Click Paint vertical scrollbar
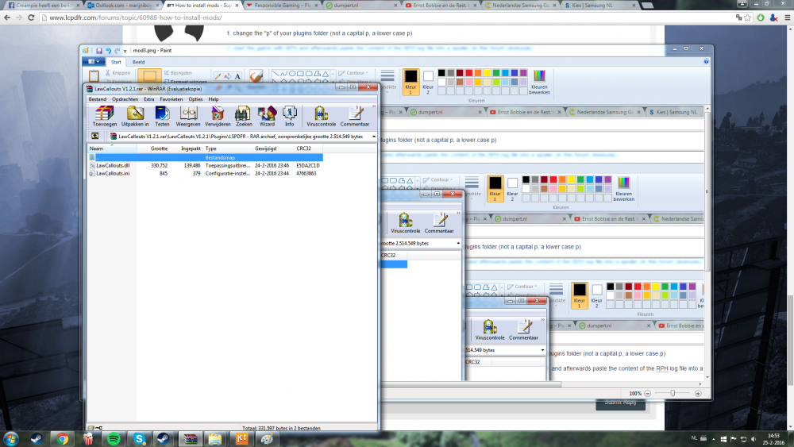Image resolution: width=794 pixels, height=447 pixels. [707, 242]
